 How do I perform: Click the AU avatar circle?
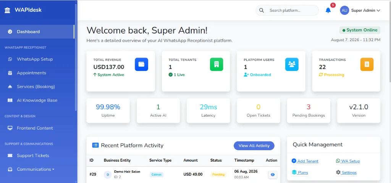coord(344,10)
